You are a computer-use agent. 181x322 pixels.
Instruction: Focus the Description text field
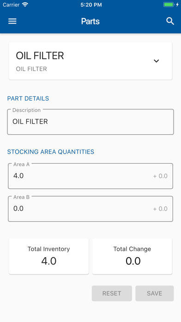pyautogui.click(x=90, y=122)
